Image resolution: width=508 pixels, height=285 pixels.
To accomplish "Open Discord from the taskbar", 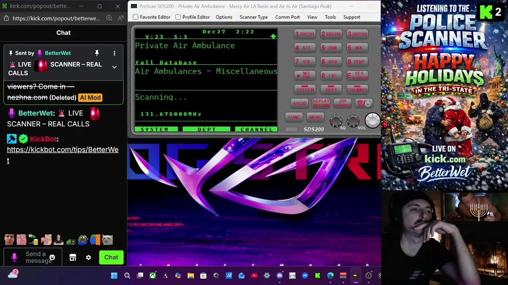I will pyautogui.click(x=280, y=275).
